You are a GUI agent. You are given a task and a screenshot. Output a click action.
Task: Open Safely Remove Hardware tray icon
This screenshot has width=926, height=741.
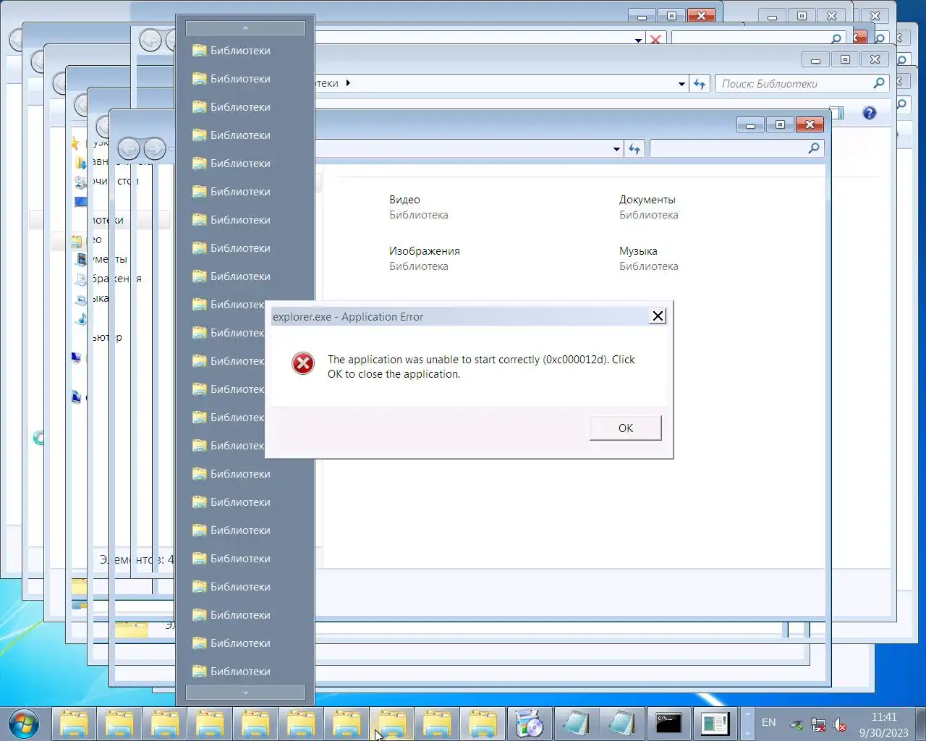(796, 724)
